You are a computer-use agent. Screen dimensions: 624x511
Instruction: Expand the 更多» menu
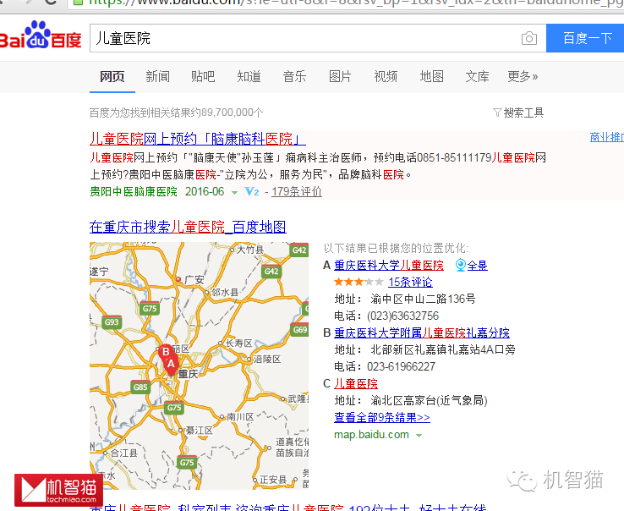tap(523, 76)
